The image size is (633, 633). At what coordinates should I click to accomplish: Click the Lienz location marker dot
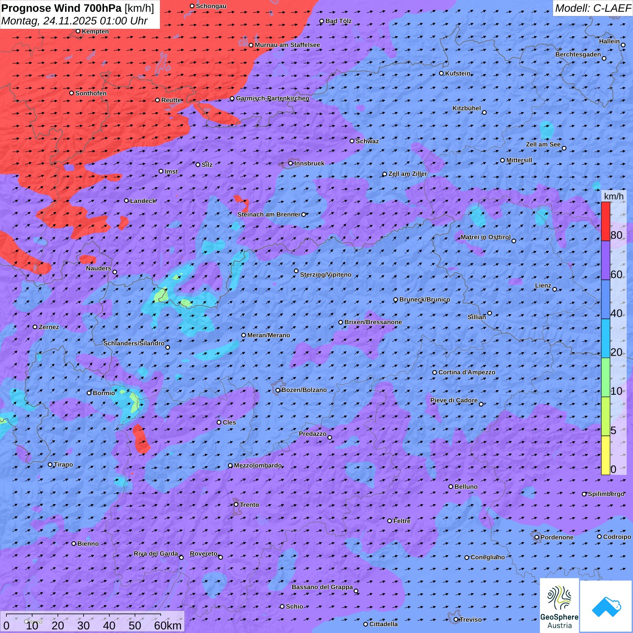(x=555, y=289)
